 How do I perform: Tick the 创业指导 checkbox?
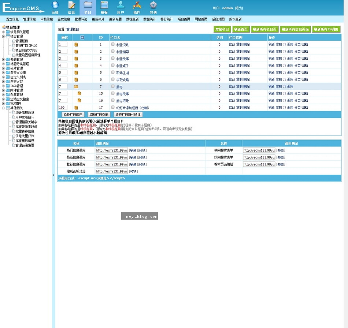(113, 51)
